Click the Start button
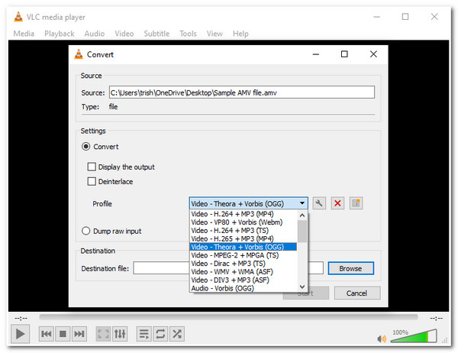Screen dimensions: 458x353 pos(306,293)
